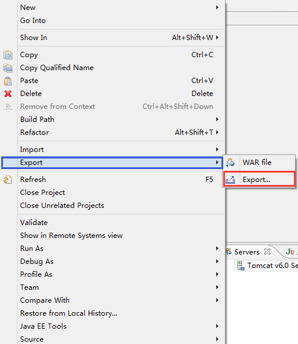Expand the arrow beside Import
The height and width of the screenshot is (344, 298).
217,150
